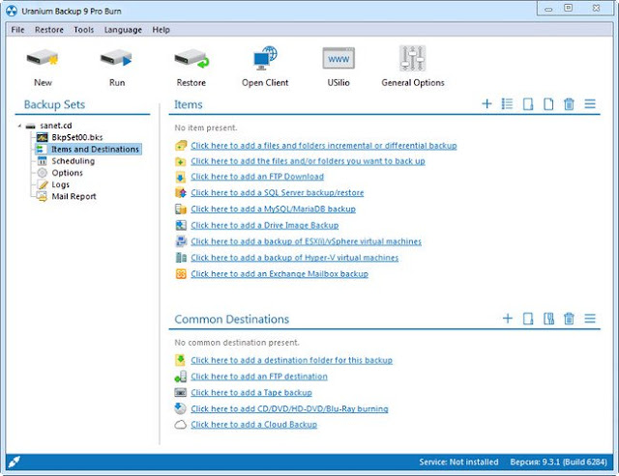619x476 pixels.
Task: Open the Restore menu in menu bar
Action: pyautogui.click(x=49, y=30)
